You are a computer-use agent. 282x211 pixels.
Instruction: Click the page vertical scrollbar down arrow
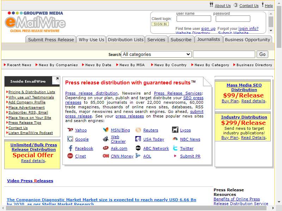279,202
